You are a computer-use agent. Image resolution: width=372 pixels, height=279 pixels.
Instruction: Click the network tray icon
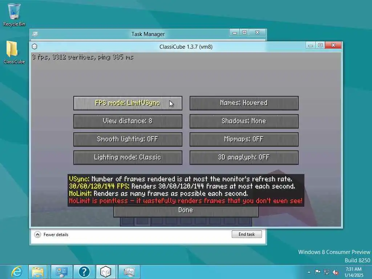point(327,272)
